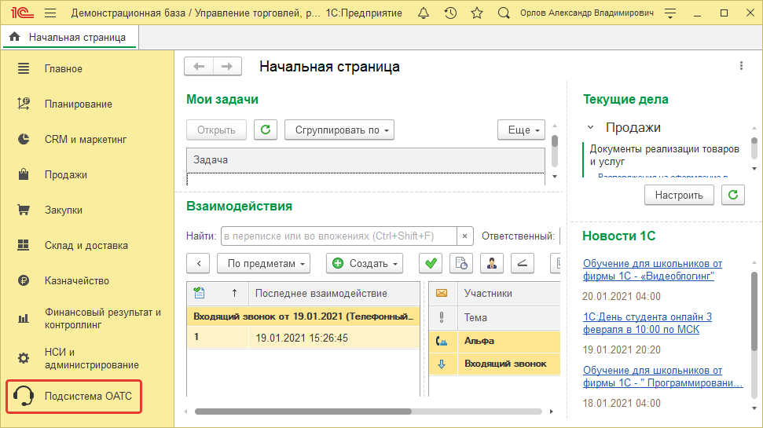Screen dimensions: 763x428
Task: Open the main hamburger menu
Action: tap(50, 13)
